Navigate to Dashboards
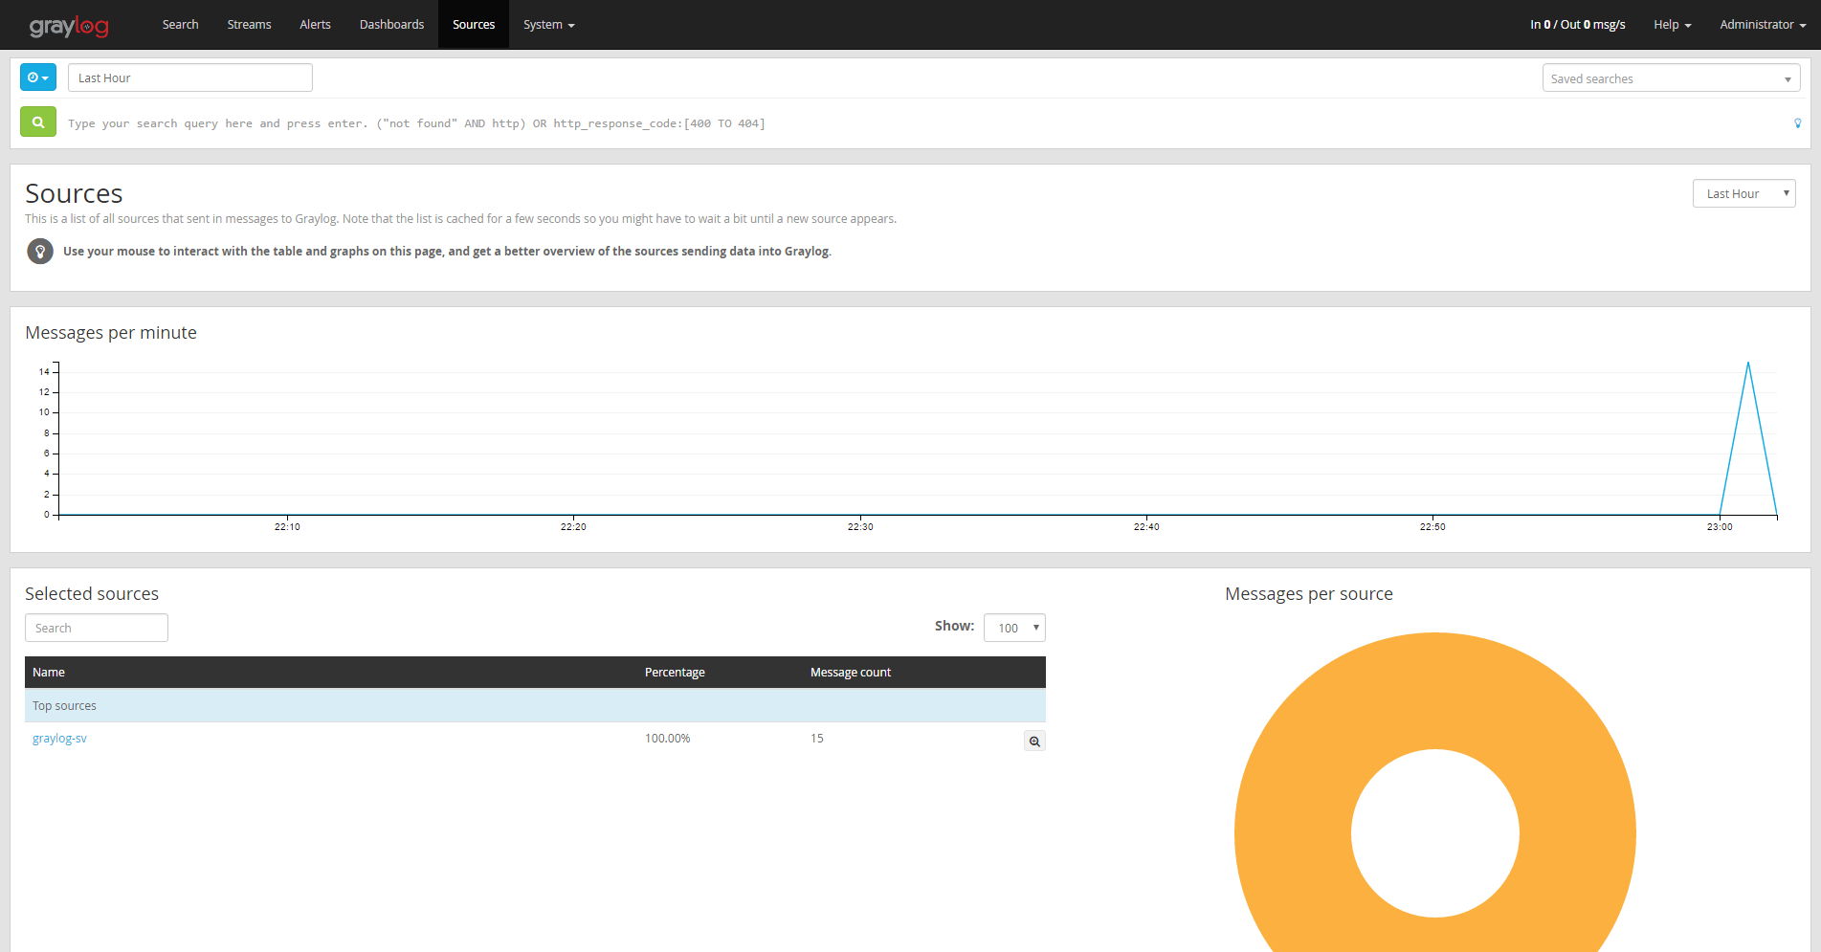Viewport: 1821px width, 952px height. [x=391, y=25]
